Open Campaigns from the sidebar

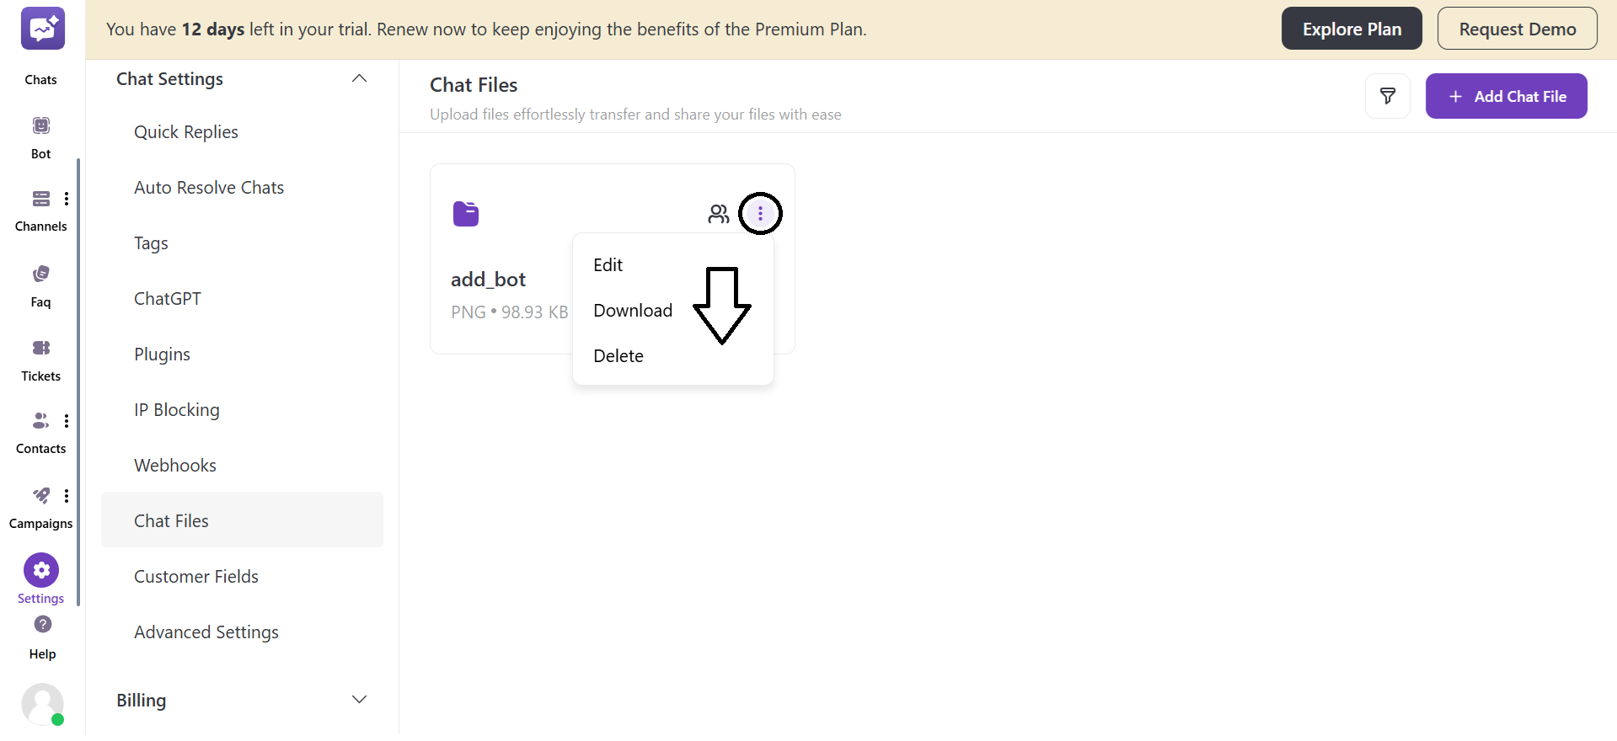(x=40, y=496)
